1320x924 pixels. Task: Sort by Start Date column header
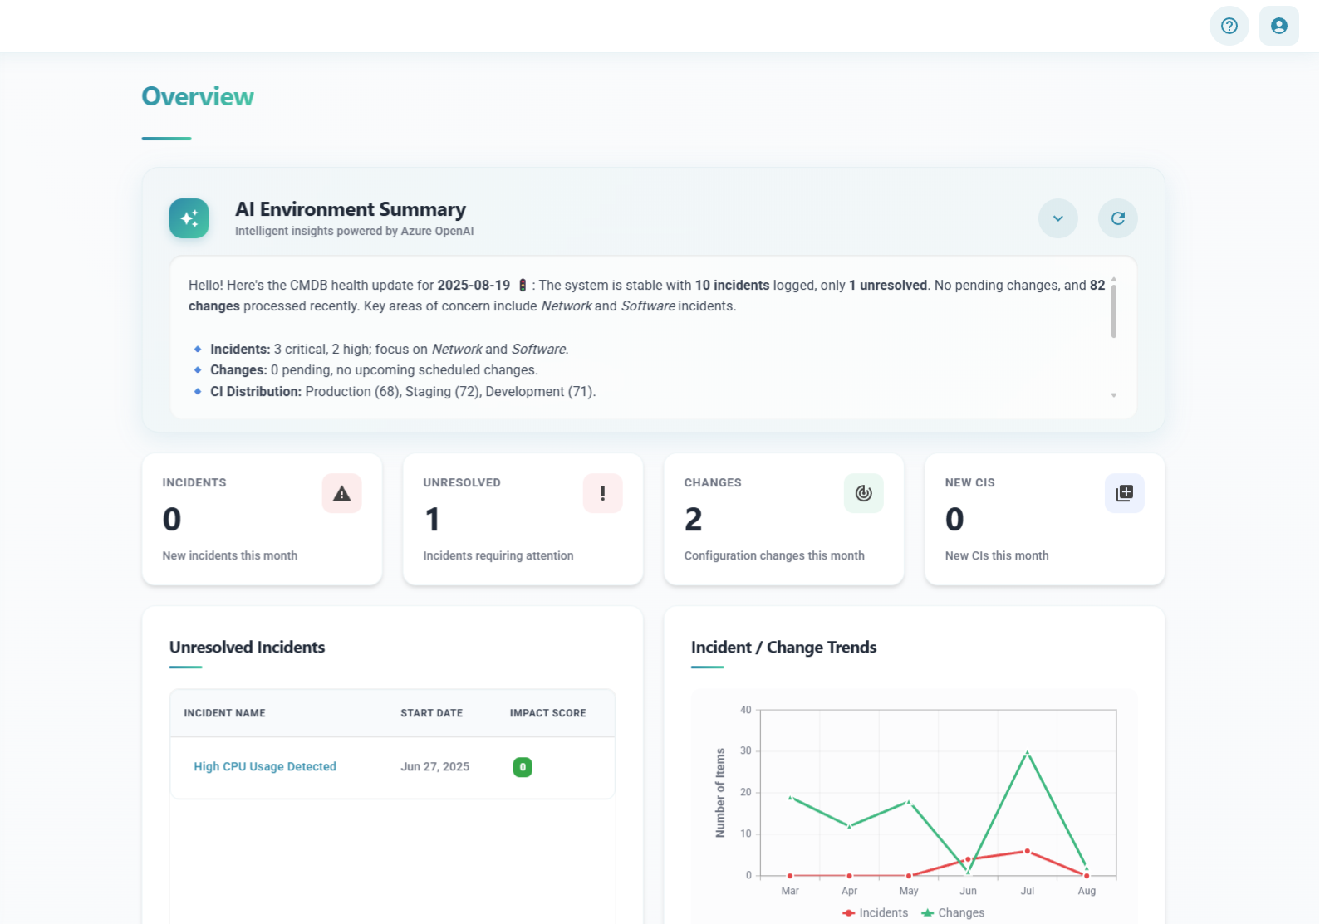[431, 713]
